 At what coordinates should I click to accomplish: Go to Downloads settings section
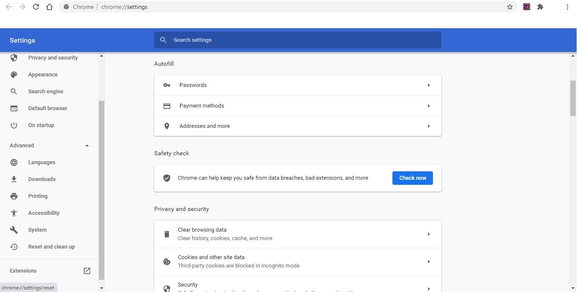click(x=42, y=179)
